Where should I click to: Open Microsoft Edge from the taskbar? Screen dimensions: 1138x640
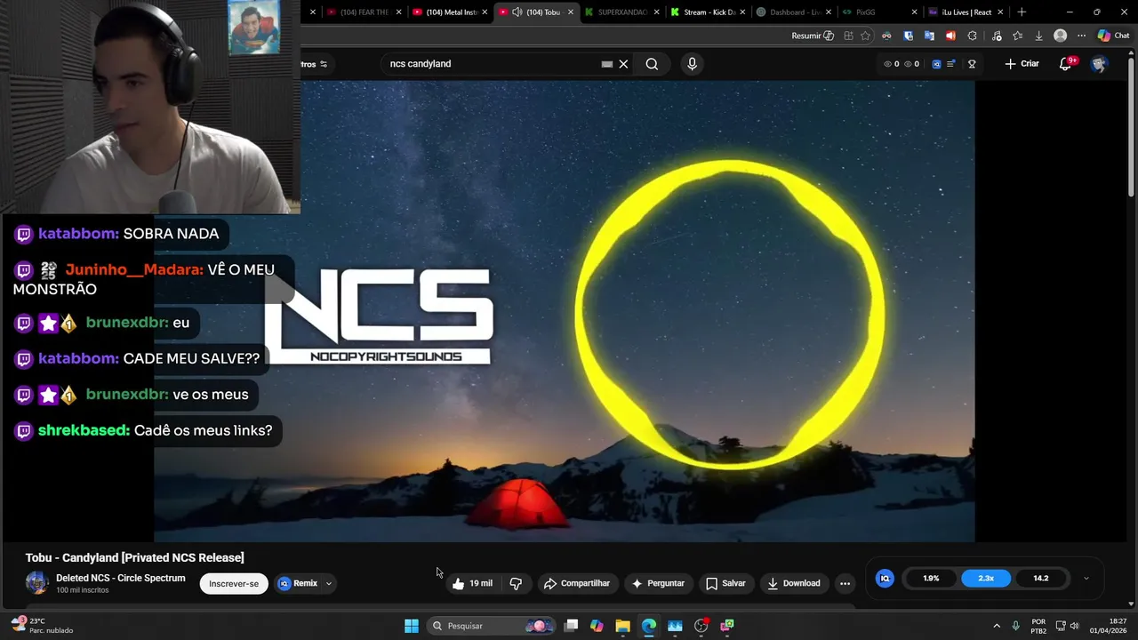tap(649, 626)
